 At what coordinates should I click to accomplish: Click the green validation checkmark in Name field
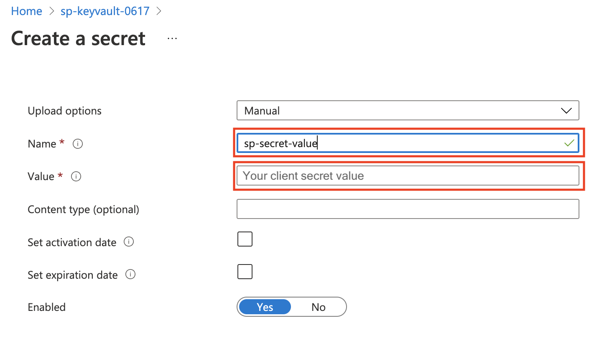pyautogui.click(x=569, y=142)
